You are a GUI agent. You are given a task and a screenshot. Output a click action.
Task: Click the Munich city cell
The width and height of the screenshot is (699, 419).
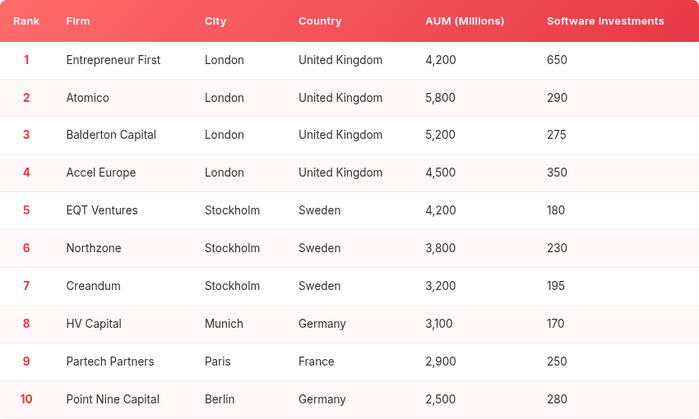coord(224,324)
